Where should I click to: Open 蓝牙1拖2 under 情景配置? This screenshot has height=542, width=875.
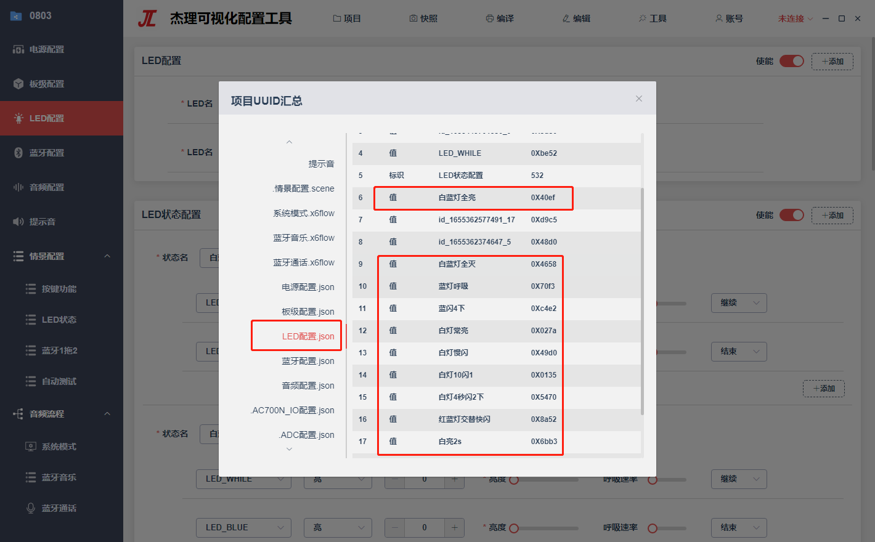[x=62, y=350]
